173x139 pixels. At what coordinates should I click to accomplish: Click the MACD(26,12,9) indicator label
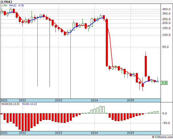pos(10,104)
